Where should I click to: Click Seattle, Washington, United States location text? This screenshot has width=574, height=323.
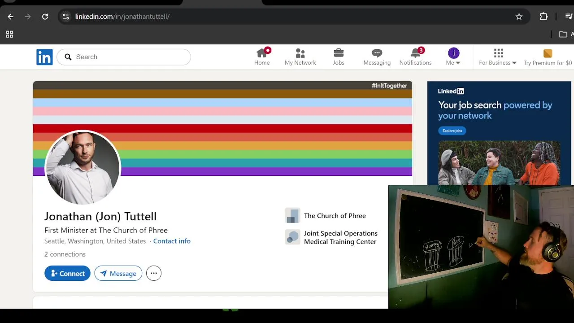[95, 241]
